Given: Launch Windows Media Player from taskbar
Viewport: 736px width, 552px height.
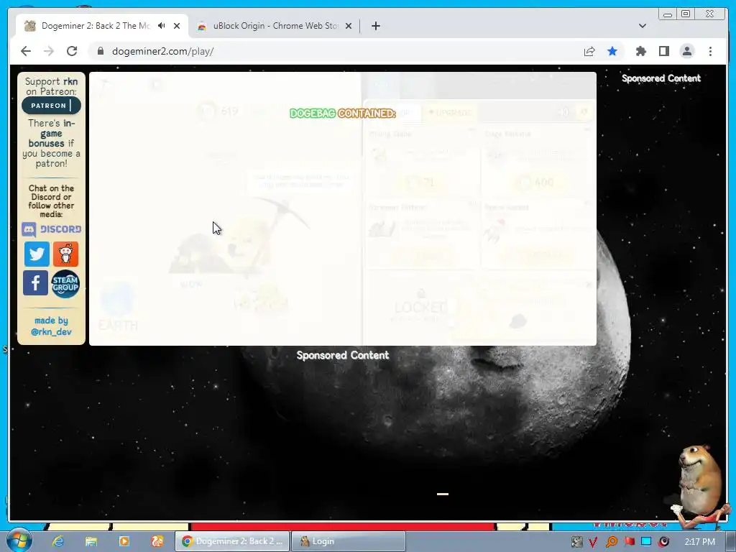Looking at the screenshot, I should [124, 541].
